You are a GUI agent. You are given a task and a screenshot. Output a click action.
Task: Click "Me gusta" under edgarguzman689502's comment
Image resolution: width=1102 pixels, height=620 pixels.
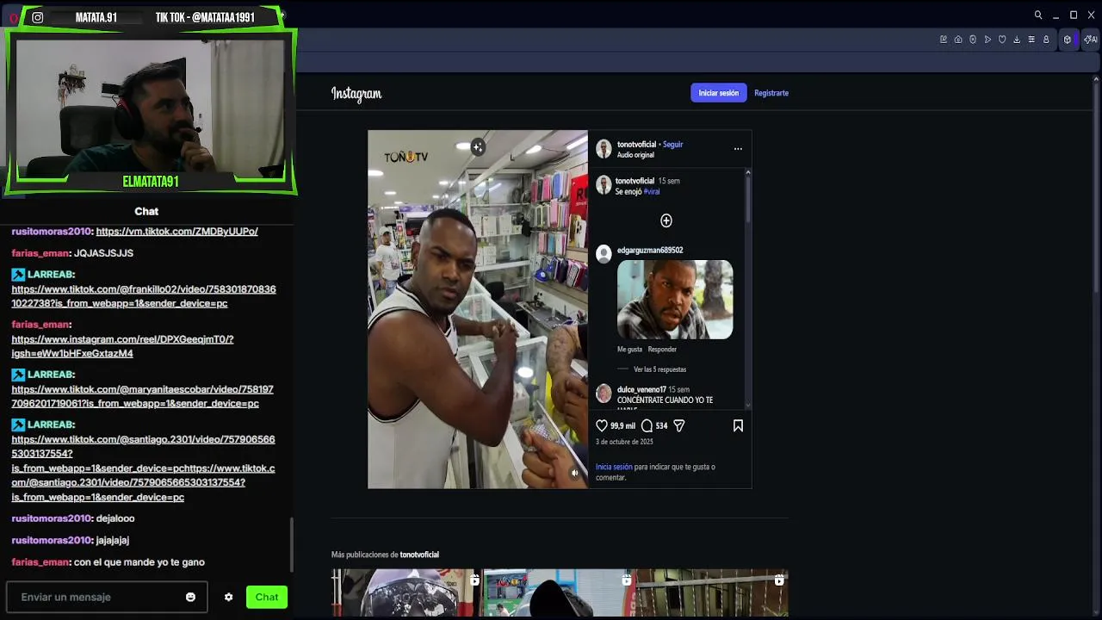pyautogui.click(x=629, y=350)
